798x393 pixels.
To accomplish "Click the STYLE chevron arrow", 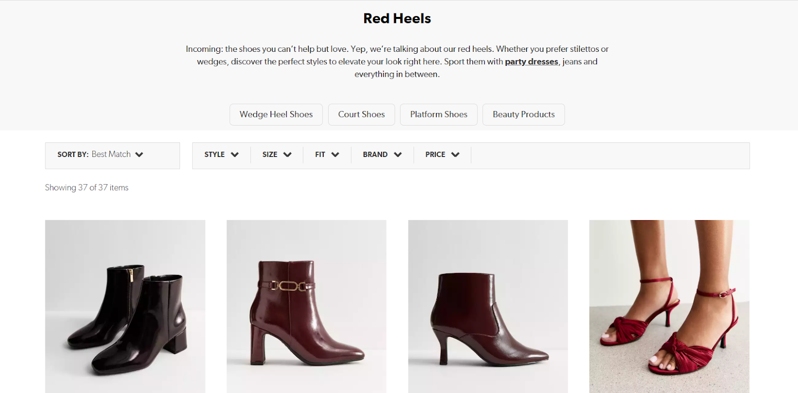I will point(235,154).
